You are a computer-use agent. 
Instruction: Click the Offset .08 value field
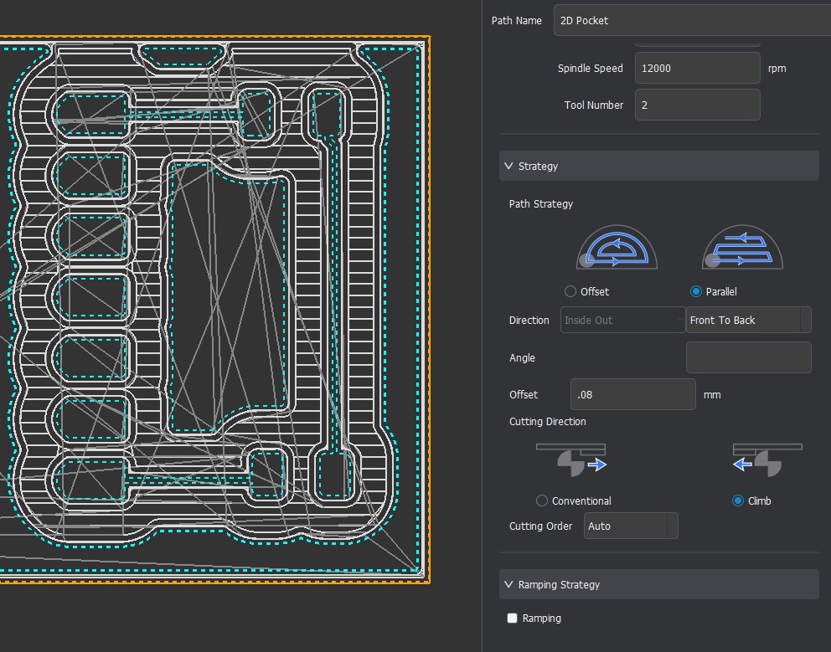pyautogui.click(x=632, y=394)
